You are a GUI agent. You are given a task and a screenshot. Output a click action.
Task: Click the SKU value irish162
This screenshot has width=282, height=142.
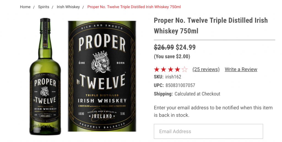173,77
